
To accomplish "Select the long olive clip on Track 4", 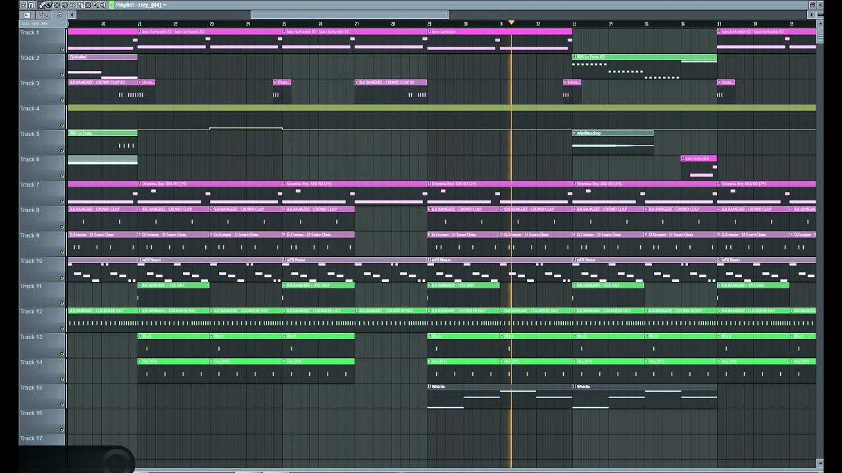I will tap(441, 108).
